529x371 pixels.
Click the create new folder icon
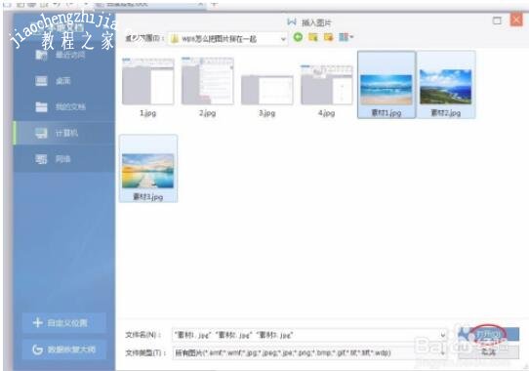pyautogui.click(x=328, y=37)
